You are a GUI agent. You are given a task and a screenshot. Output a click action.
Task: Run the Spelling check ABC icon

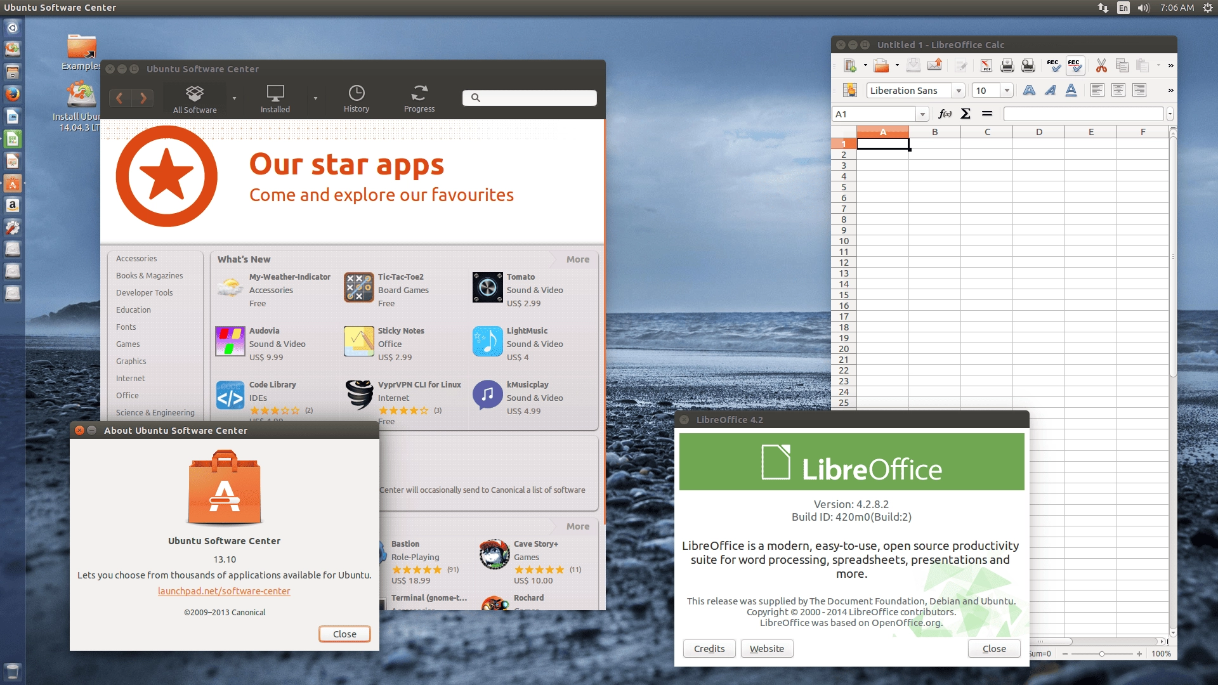click(x=1054, y=65)
